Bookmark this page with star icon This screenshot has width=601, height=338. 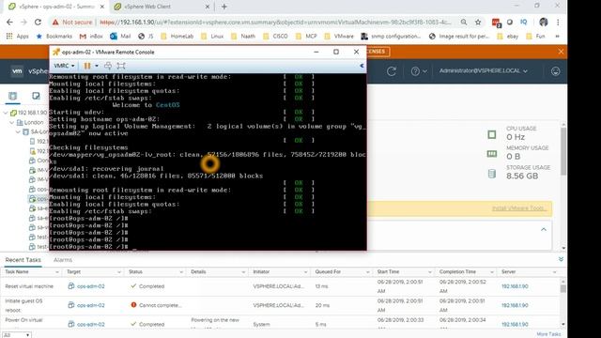click(478, 23)
